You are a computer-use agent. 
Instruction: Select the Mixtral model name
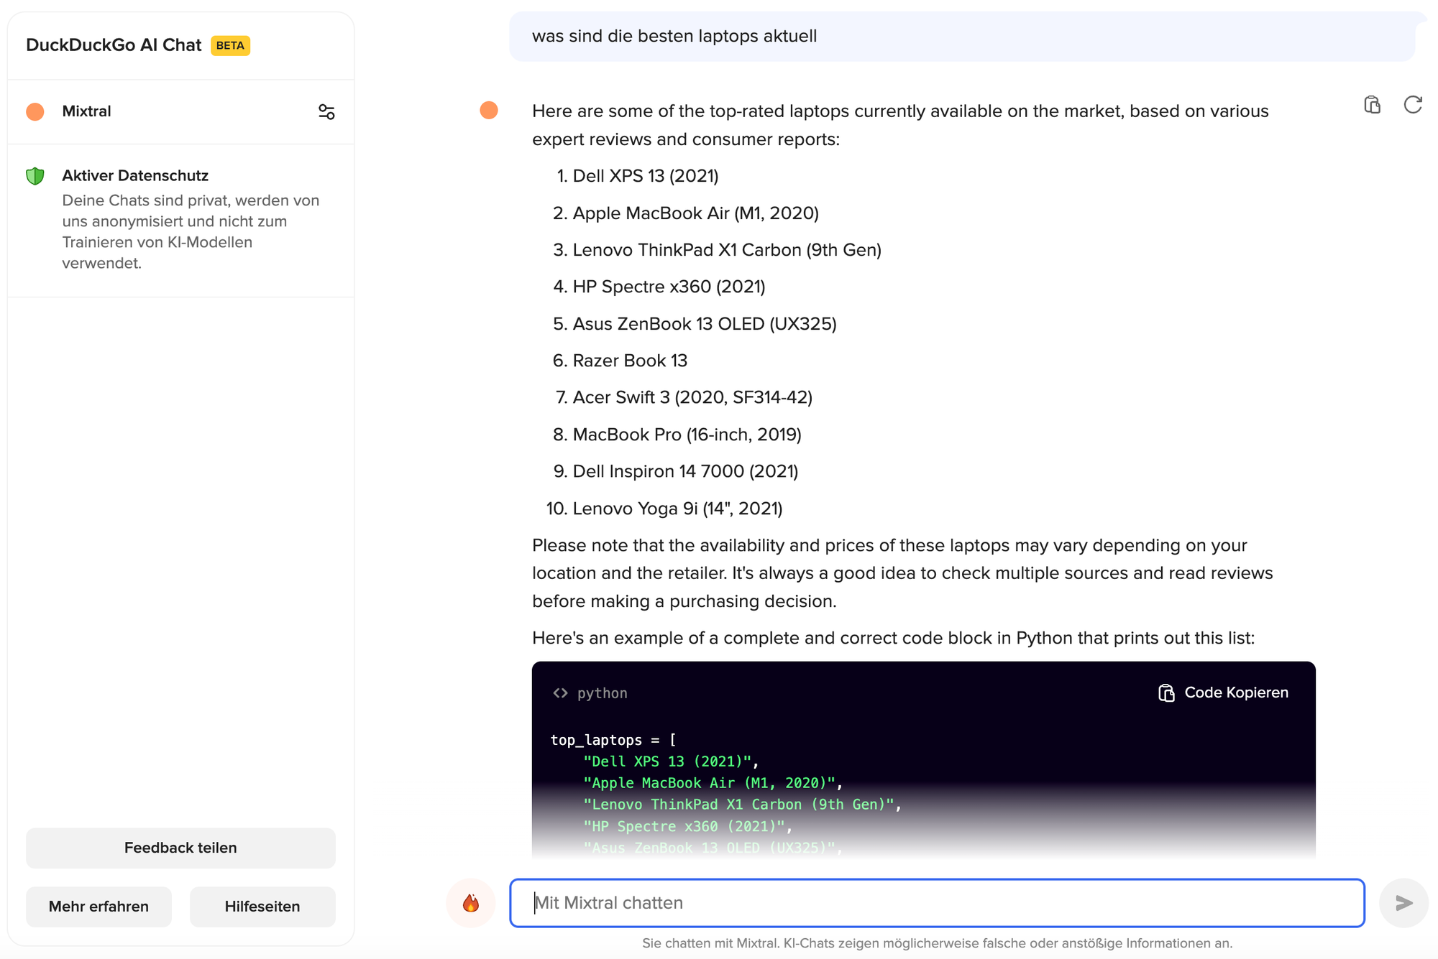click(86, 111)
